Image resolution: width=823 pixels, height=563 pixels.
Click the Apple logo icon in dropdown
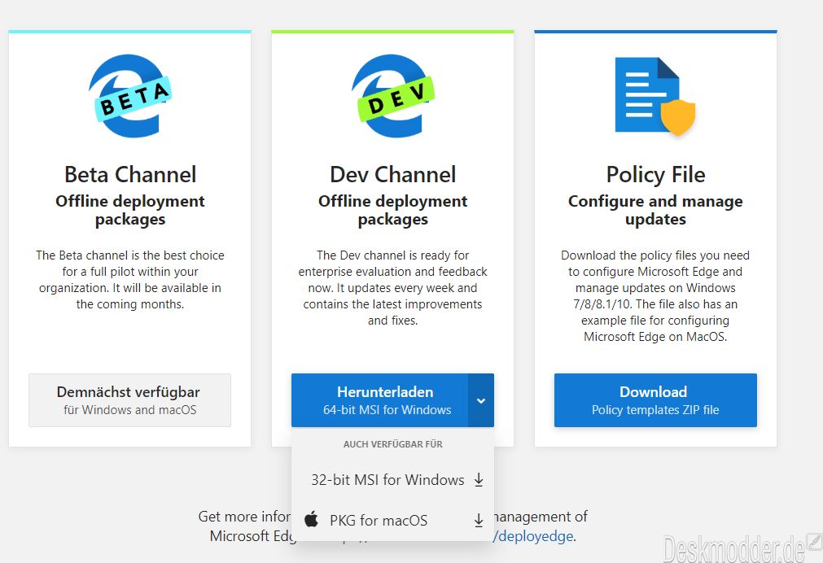tap(311, 519)
